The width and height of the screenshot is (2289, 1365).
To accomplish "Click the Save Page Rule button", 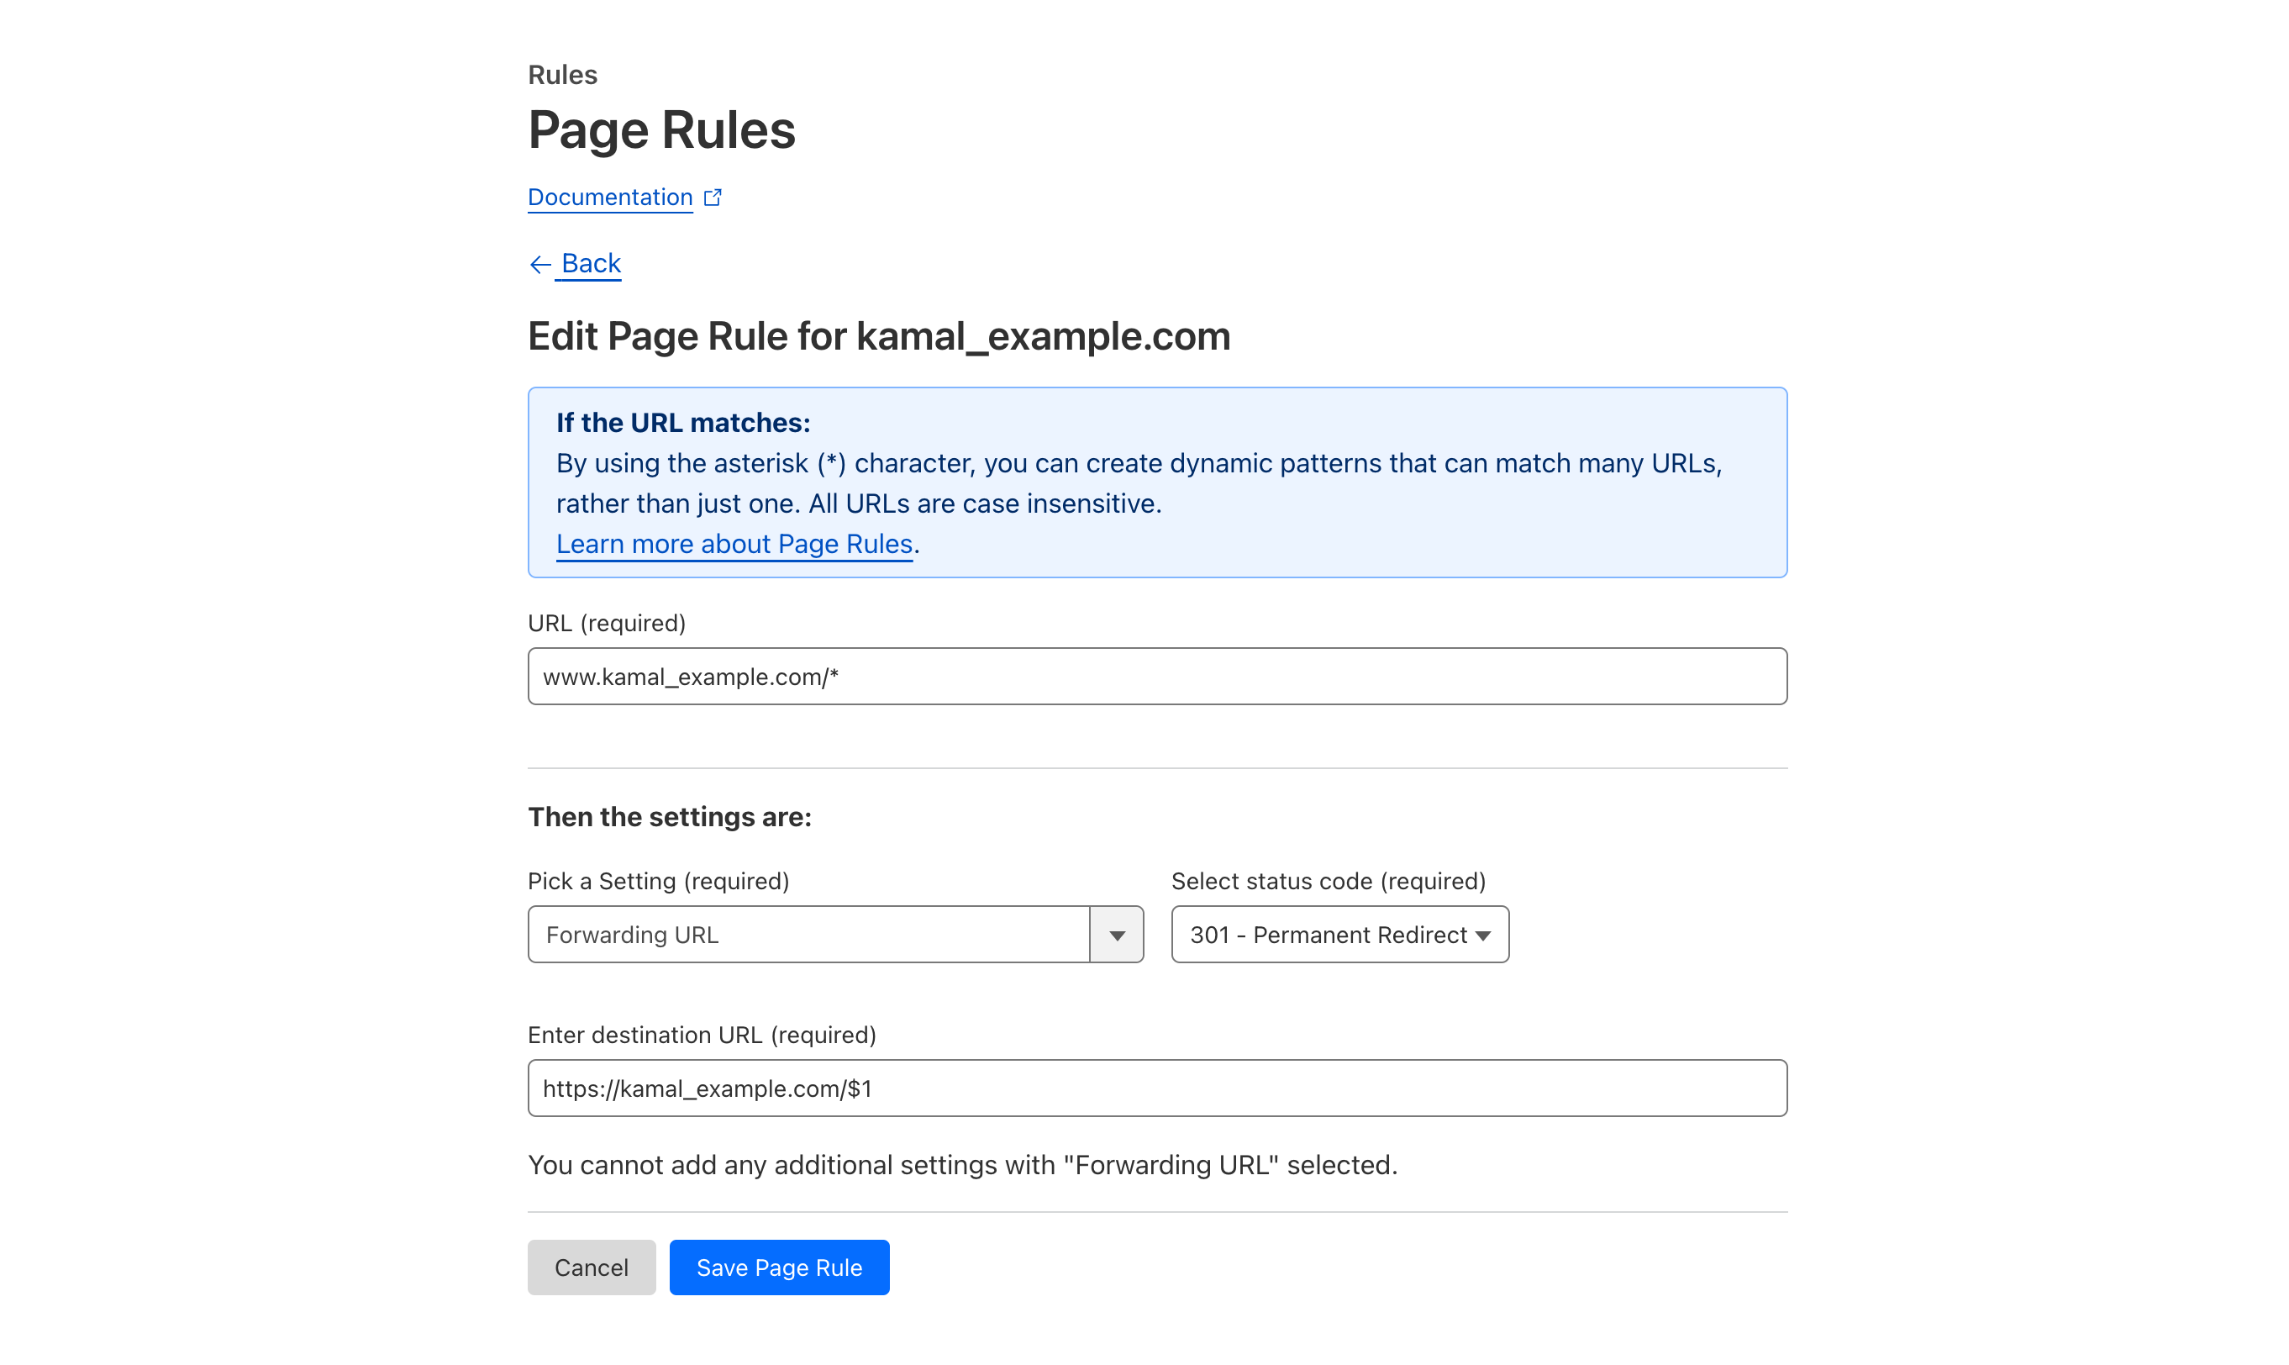I will point(779,1267).
